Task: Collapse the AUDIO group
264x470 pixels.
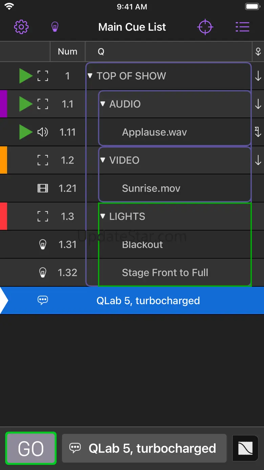Action: (x=103, y=104)
